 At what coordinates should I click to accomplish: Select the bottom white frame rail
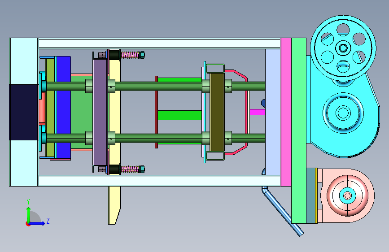tap(160, 181)
